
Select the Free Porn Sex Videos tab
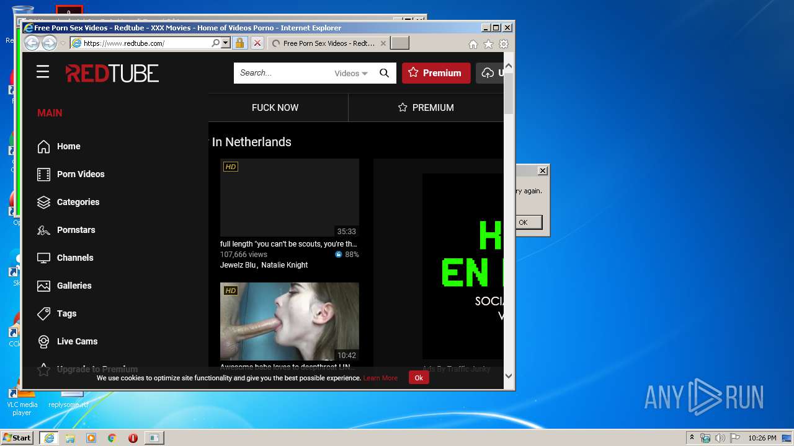329,43
